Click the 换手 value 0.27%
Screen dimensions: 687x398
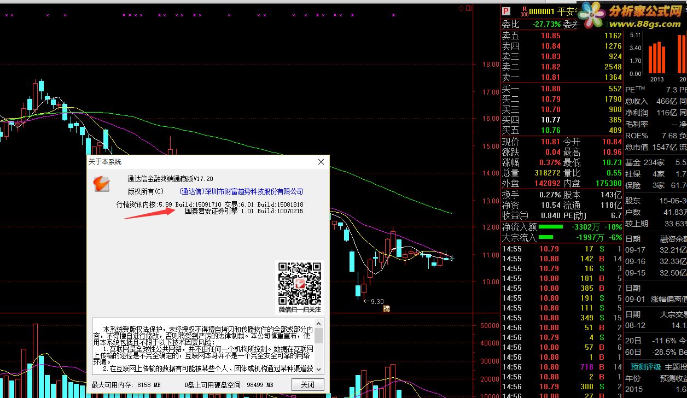pos(550,195)
